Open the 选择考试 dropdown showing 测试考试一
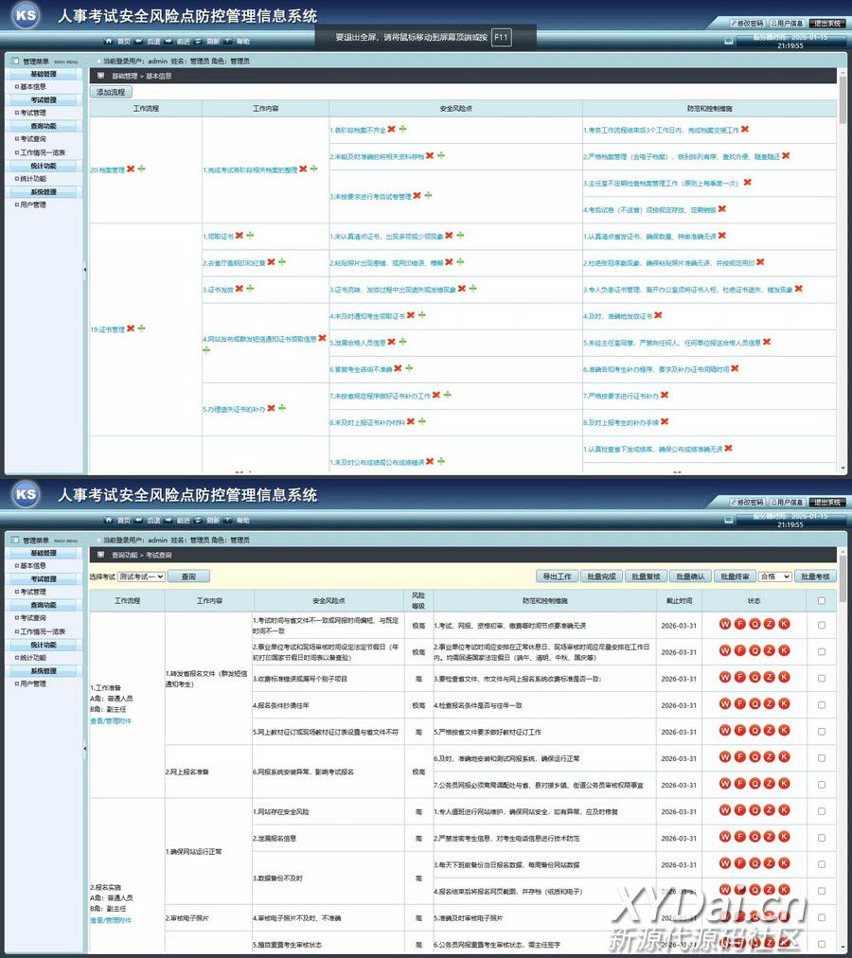Image resolution: width=852 pixels, height=958 pixels. tap(141, 576)
